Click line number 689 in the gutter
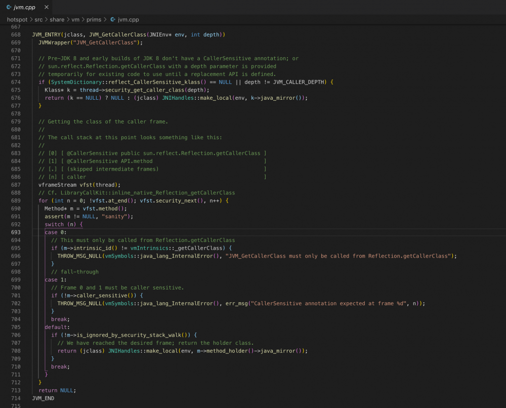Image resolution: width=506 pixels, height=408 pixels. 16,201
